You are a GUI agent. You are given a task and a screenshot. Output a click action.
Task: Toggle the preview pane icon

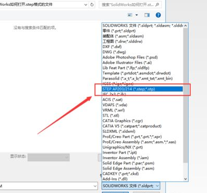(x=147, y=15)
